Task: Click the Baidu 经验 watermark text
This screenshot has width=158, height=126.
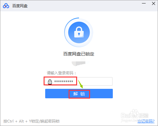Action: pos(135,116)
